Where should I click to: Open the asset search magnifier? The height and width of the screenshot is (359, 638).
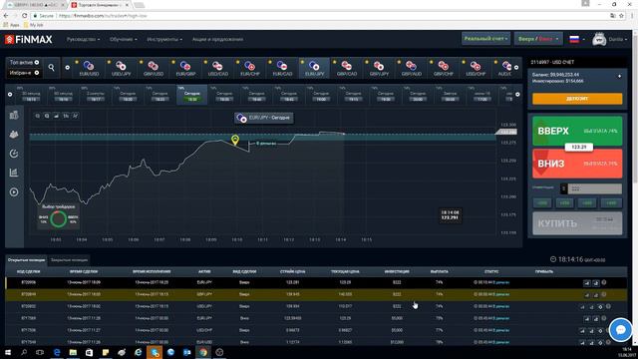coord(51,68)
